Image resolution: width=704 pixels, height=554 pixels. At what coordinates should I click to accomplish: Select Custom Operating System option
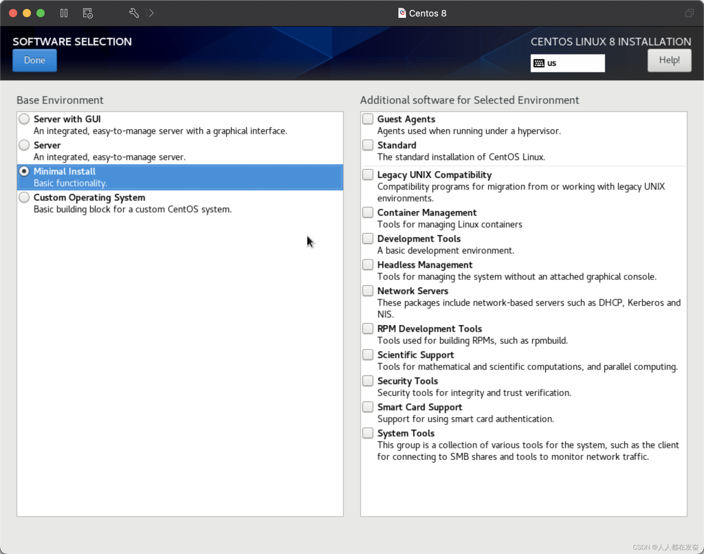pyautogui.click(x=24, y=197)
